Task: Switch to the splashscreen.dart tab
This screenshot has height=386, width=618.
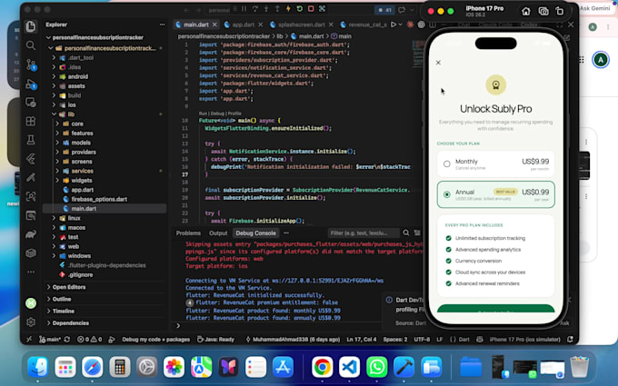Action: 302,25
